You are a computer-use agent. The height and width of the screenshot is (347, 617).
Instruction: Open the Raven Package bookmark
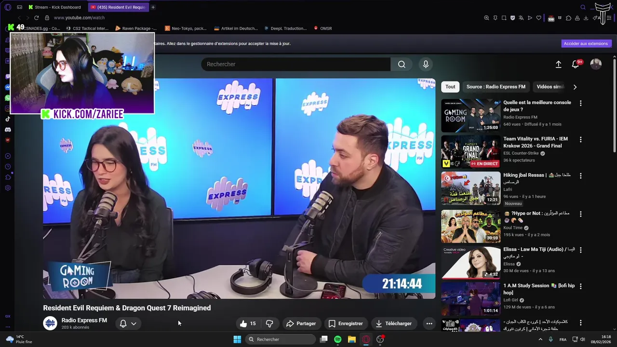(x=136, y=28)
